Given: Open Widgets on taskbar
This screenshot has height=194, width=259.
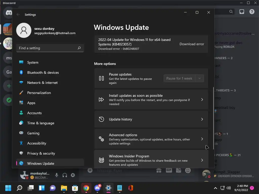Looking at the screenshot, I should (x=42, y=188).
